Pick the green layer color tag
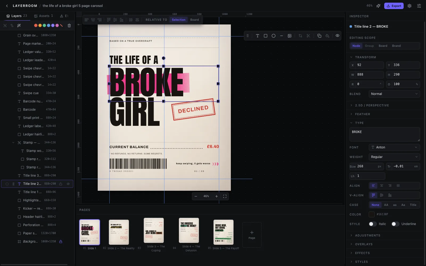 (44, 26)
